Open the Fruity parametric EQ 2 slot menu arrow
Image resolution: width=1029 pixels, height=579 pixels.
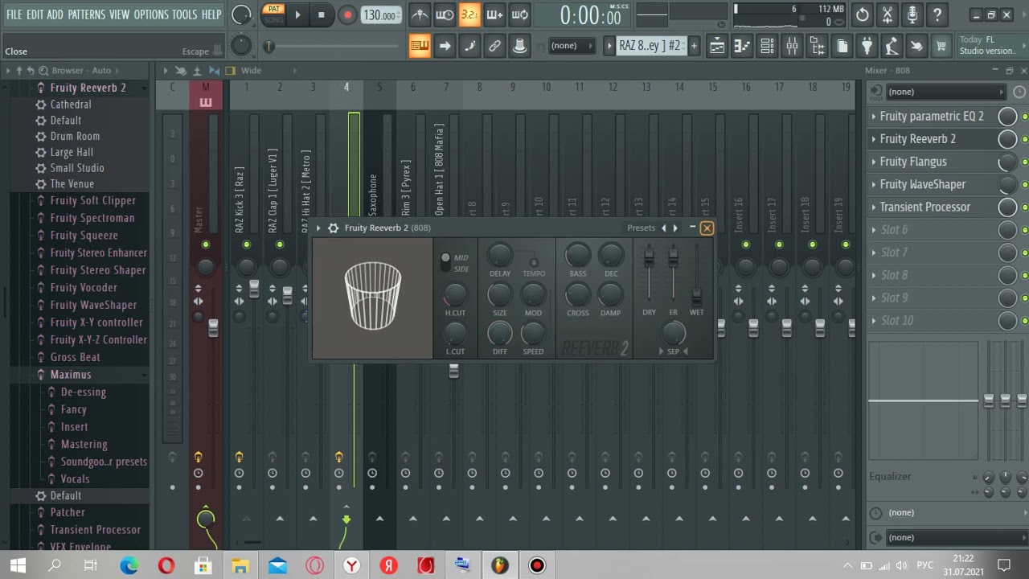(874, 117)
